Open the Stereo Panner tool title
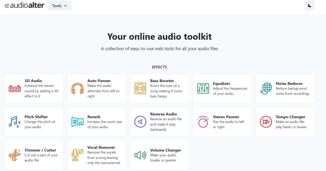326x171 pixels. pos(226,117)
